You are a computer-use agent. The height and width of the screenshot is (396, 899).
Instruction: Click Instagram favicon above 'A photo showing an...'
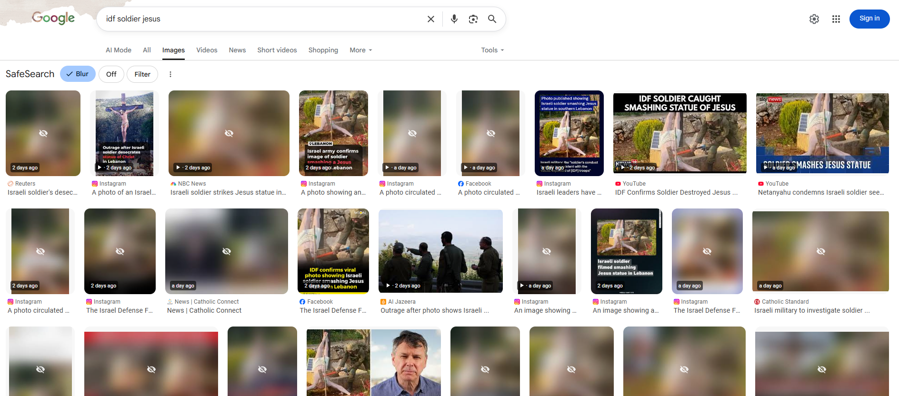304,184
